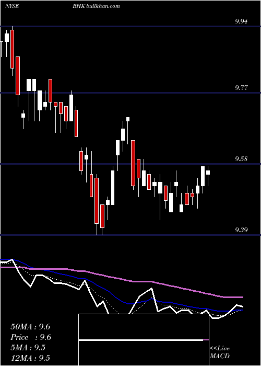Screen dimensions: 261x366
Task: Click the Price : 9.6 readout
Action: coord(31,337)
